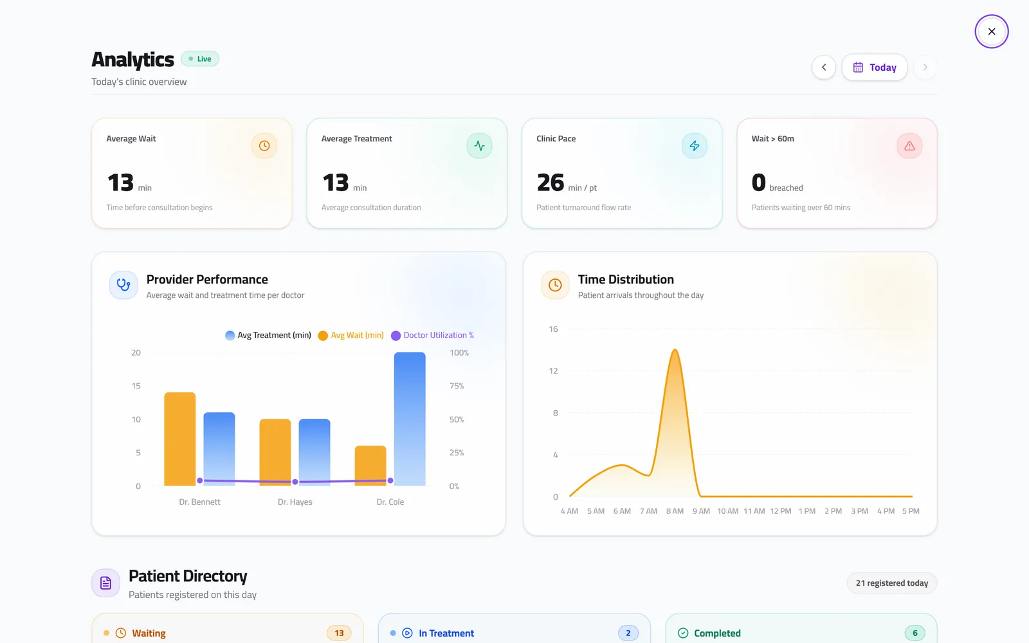The width and height of the screenshot is (1029, 643).
Task: Click Dr. Hayes' blue treatment bar
Action: point(314,453)
